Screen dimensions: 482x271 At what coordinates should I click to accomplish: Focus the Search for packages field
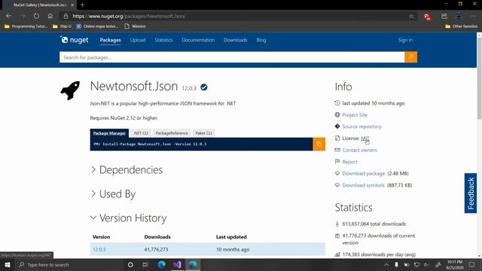(x=232, y=57)
